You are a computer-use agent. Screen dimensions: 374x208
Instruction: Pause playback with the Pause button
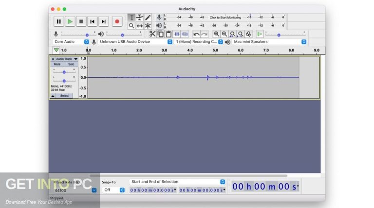point(58,22)
